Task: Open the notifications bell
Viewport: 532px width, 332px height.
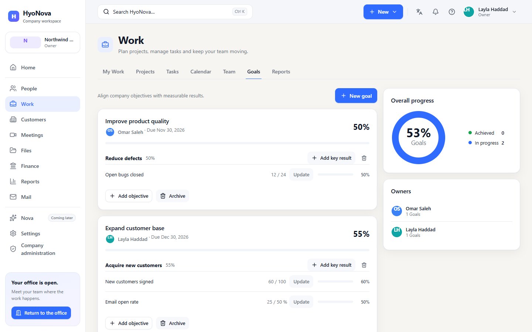Action: click(x=436, y=12)
